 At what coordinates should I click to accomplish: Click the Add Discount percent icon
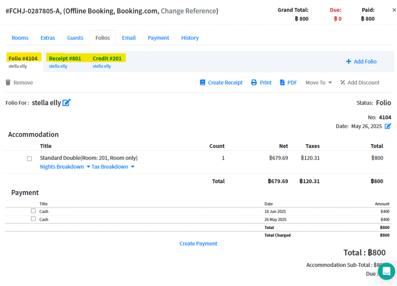343,83
